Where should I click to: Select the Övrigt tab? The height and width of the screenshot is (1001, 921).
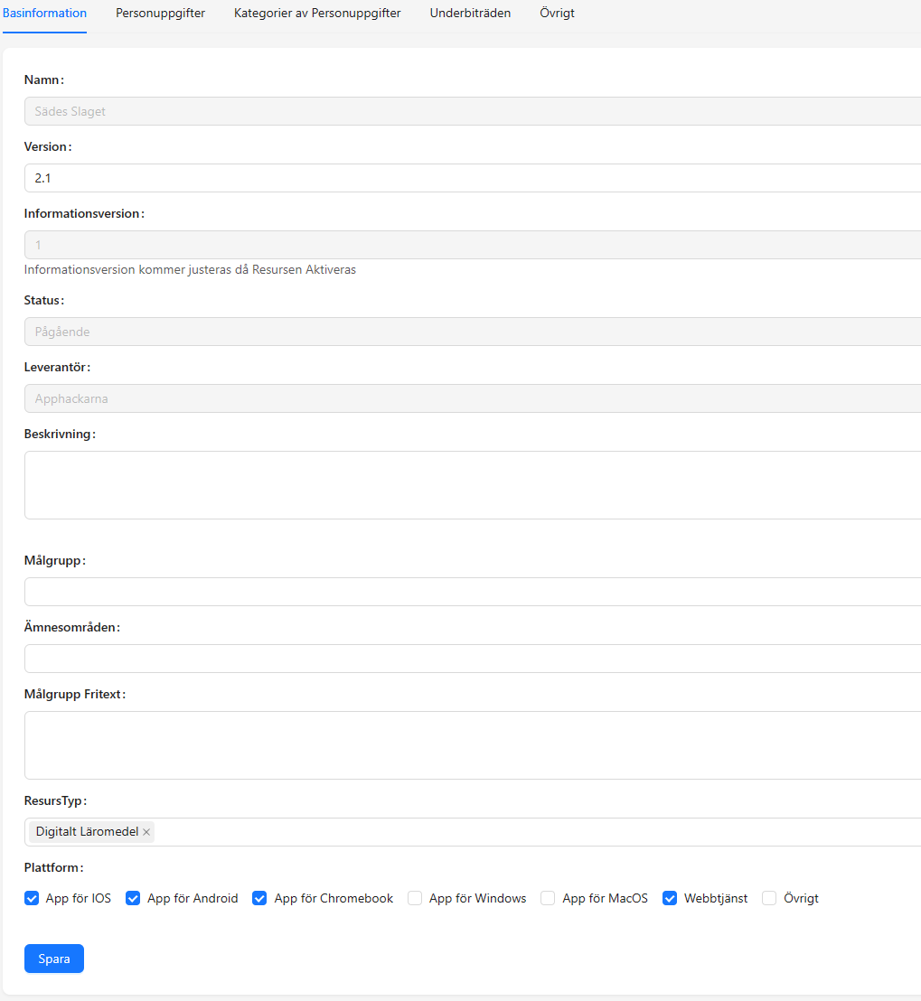point(557,13)
